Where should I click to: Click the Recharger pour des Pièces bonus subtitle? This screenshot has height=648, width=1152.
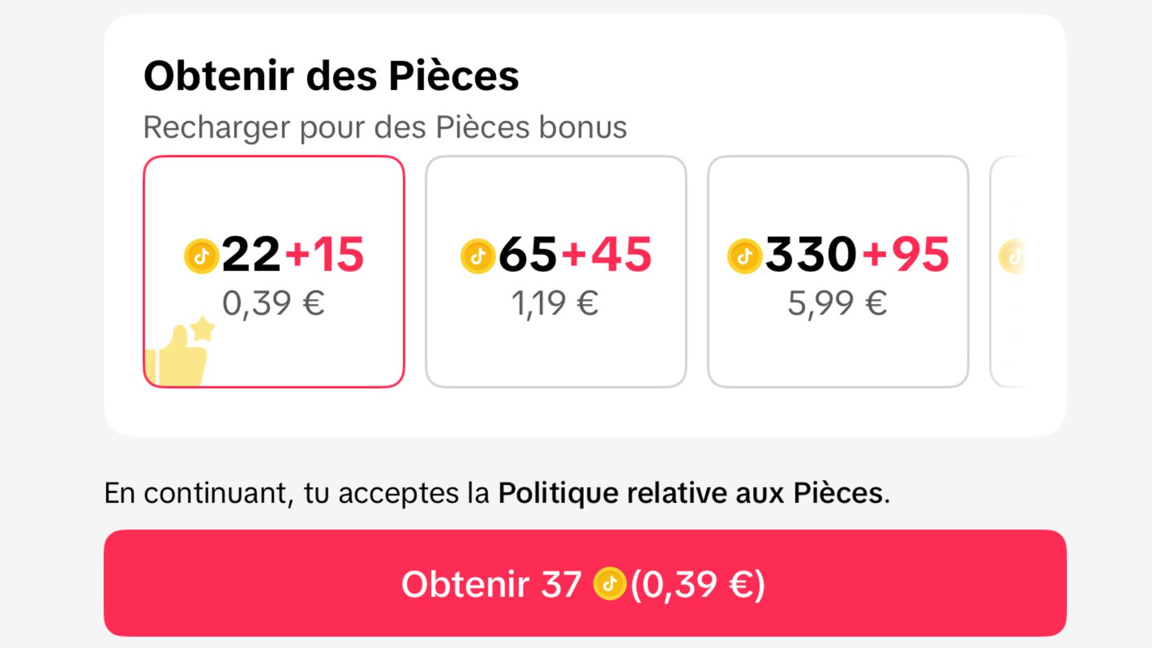tap(385, 127)
